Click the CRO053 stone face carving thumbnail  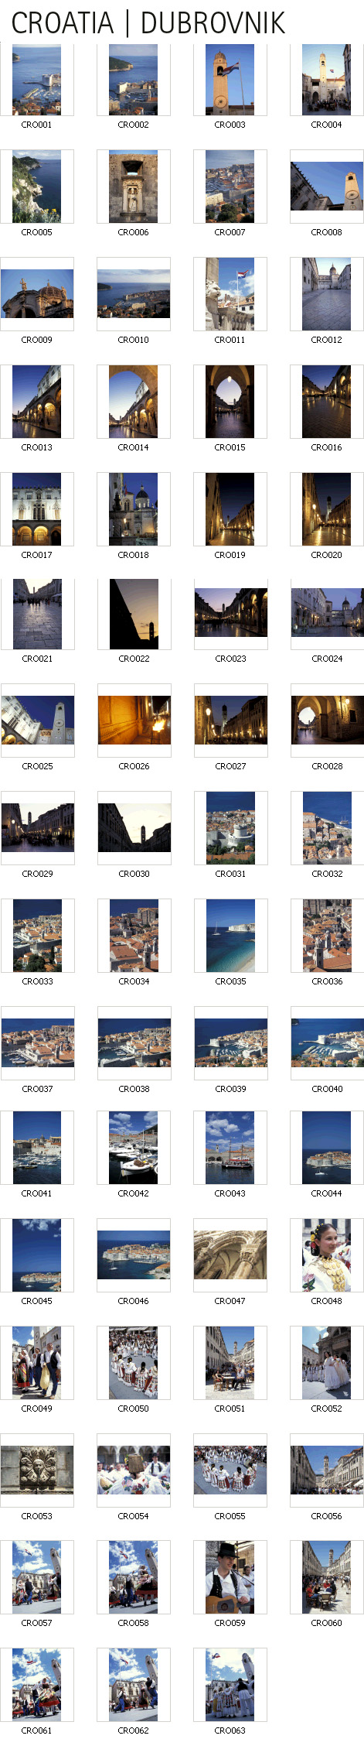coord(37,1470)
